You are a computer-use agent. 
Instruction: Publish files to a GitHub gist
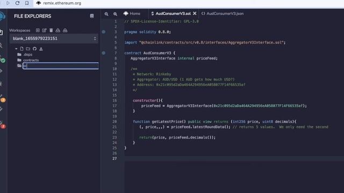click(x=34, y=49)
